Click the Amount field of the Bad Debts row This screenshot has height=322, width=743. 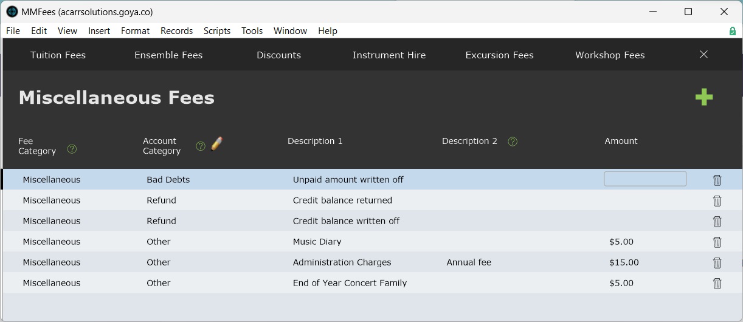coord(645,179)
